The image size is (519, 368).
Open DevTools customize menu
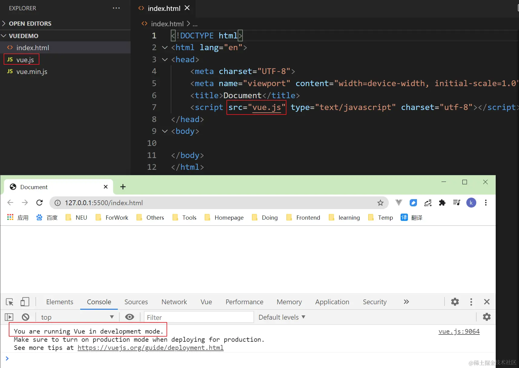coord(471,302)
